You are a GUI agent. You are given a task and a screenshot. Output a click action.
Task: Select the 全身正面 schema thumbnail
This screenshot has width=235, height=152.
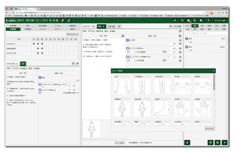coord(142,107)
